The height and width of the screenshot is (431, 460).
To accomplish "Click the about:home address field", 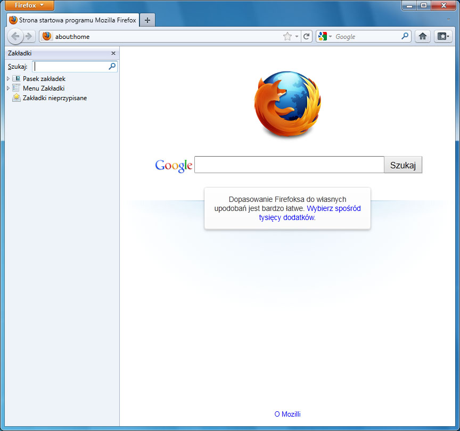I will coord(167,36).
